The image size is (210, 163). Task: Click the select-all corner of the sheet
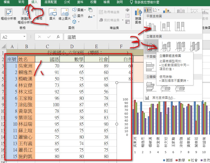(x=3, y=47)
